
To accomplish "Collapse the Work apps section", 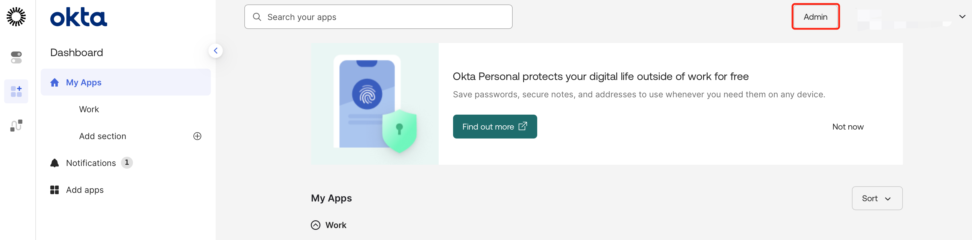I will (315, 225).
